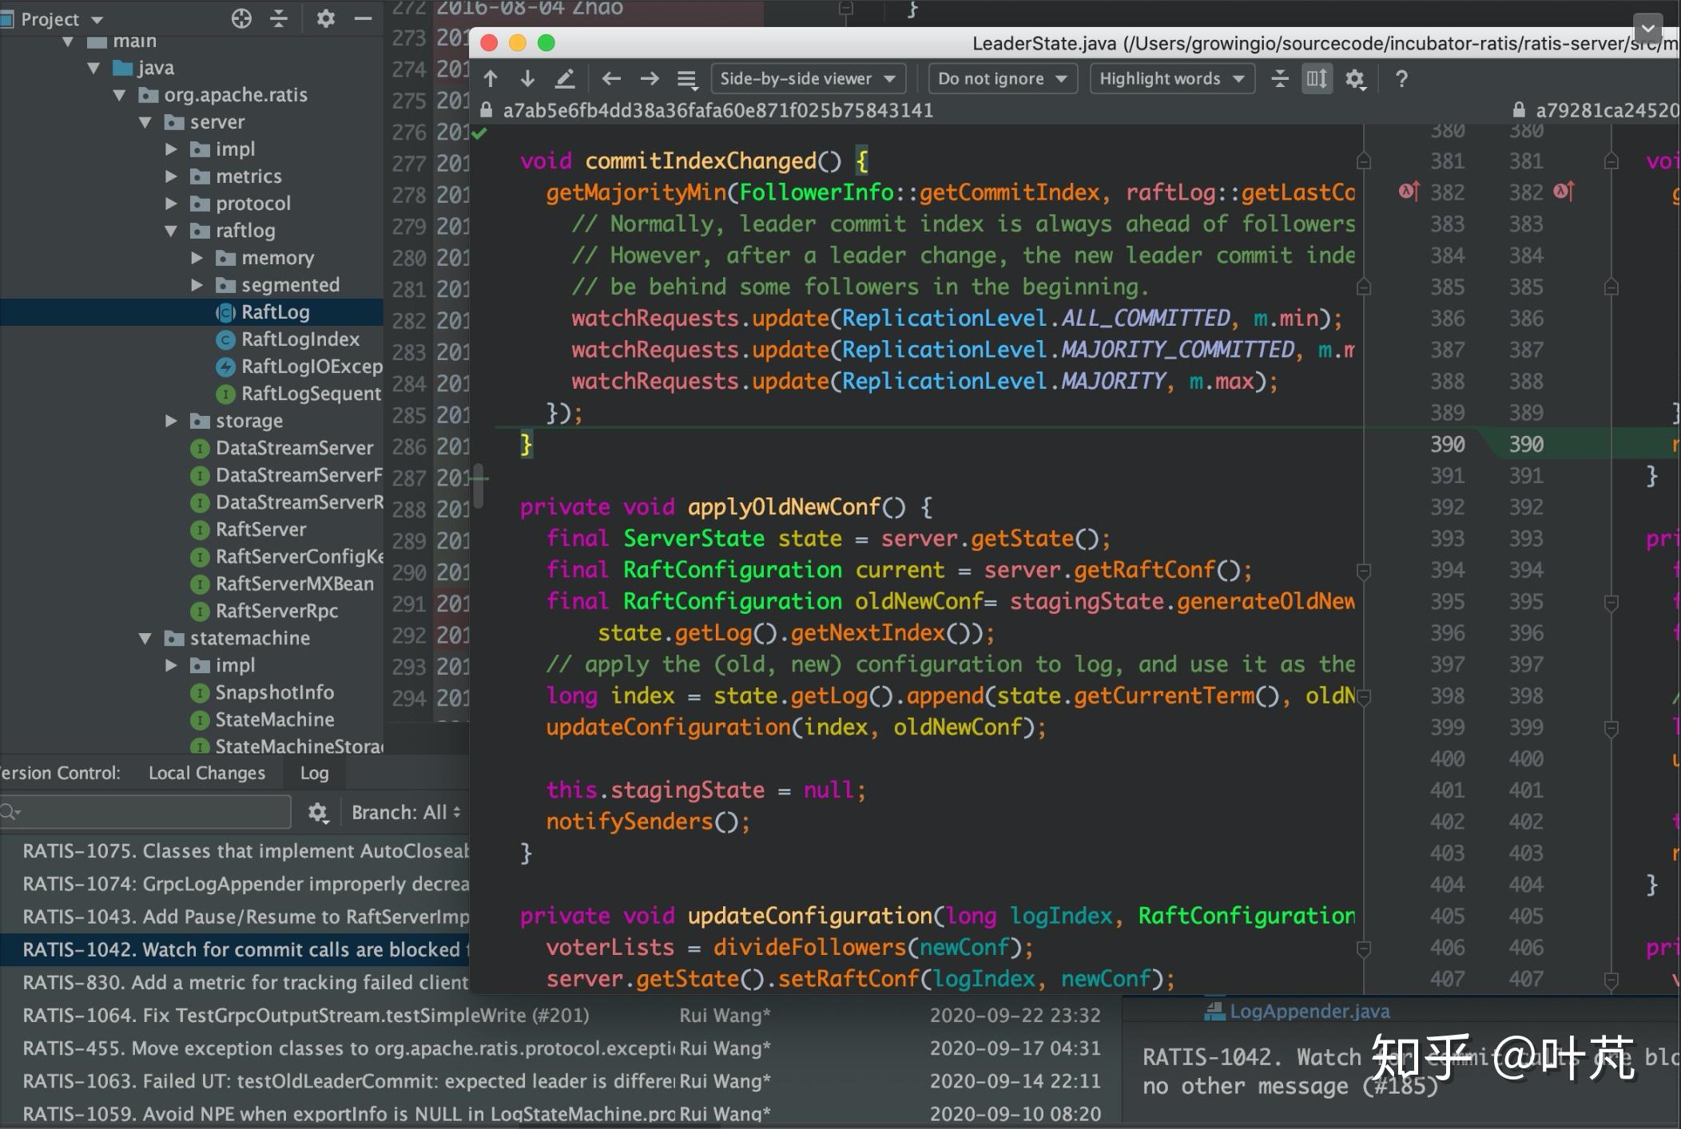Switch to the Log tab
The height and width of the screenshot is (1129, 1681).
pyautogui.click(x=314, y=773)
